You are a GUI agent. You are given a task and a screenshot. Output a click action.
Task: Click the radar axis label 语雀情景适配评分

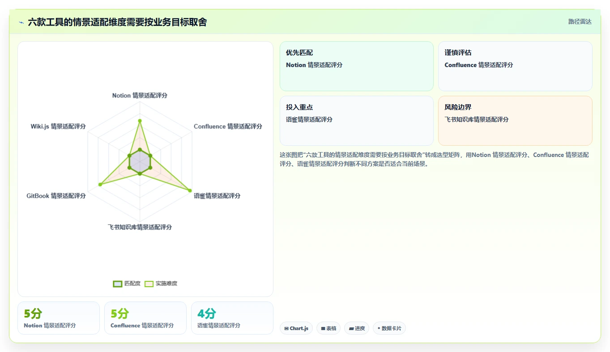[217, 196]
